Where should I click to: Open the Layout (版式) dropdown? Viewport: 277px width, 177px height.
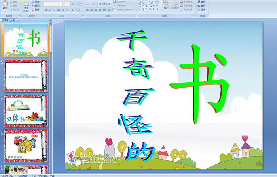click(x=36, y=2)
